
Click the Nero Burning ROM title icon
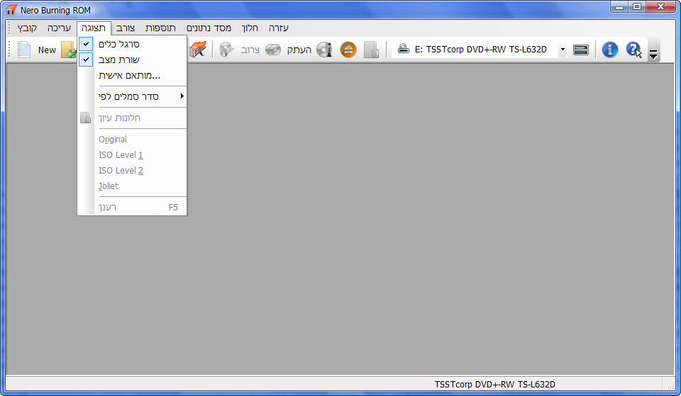coord(12,9)
